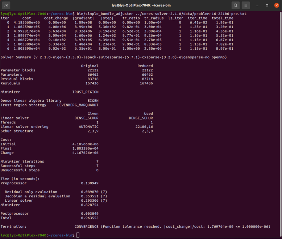Click Jacobian & residual evaluation label

pyautogui.click(x=38, y=196)
